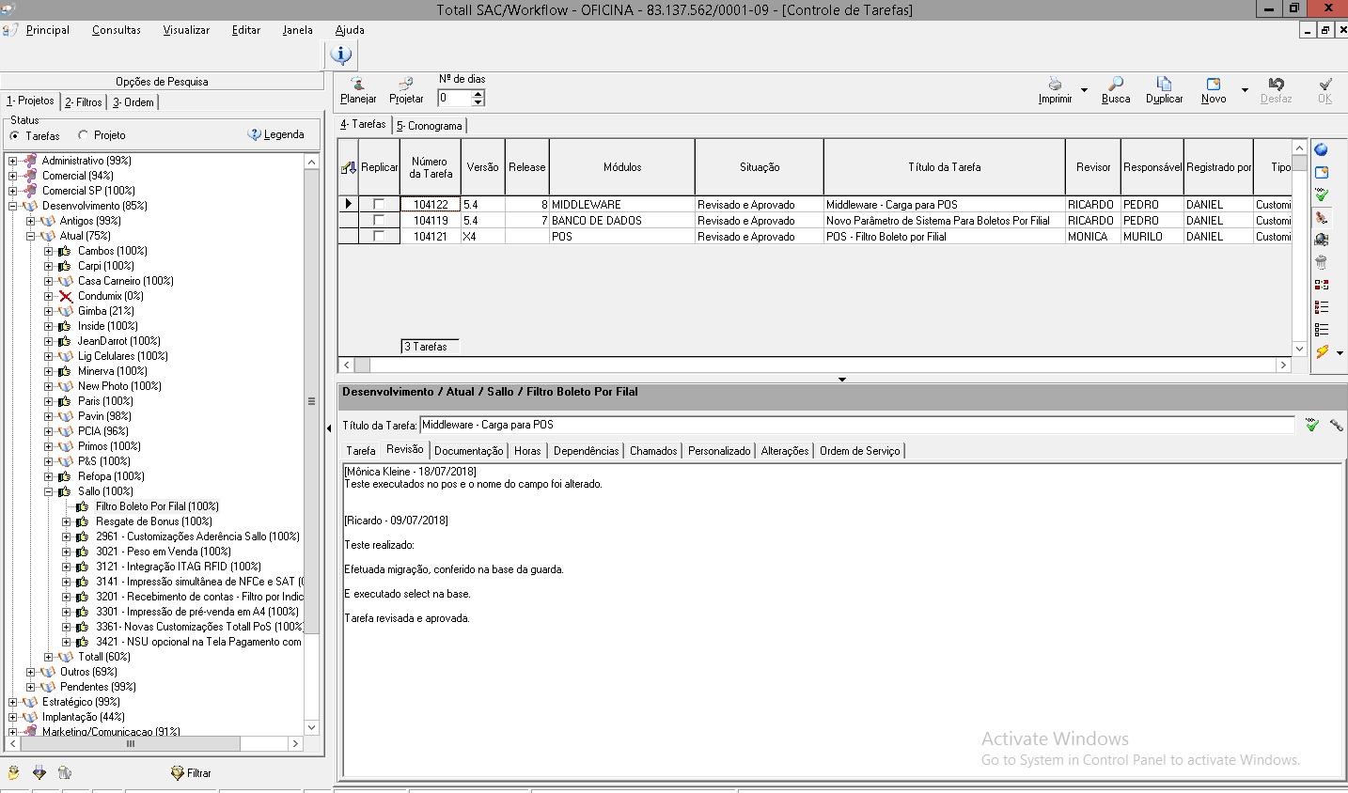Image resolution: width=1348 pixels, height=793 pixels.
Task: Click the trash can icon in right sidebar
Action: click(1322, 262)
